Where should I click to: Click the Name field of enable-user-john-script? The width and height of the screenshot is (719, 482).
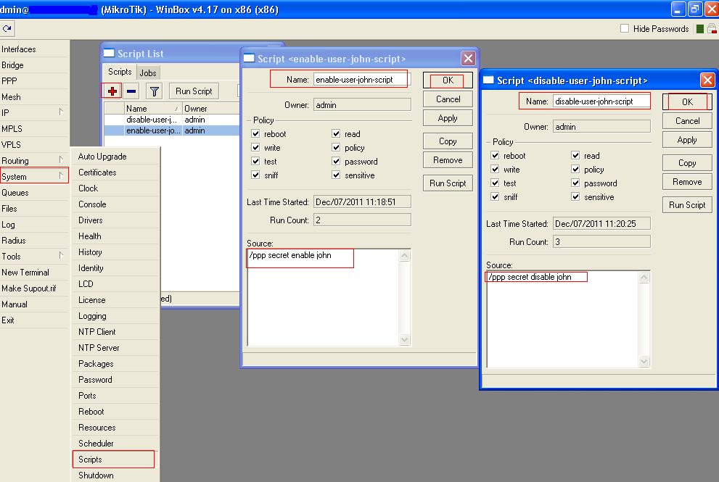pyautogui.click(x=362, y=80)
